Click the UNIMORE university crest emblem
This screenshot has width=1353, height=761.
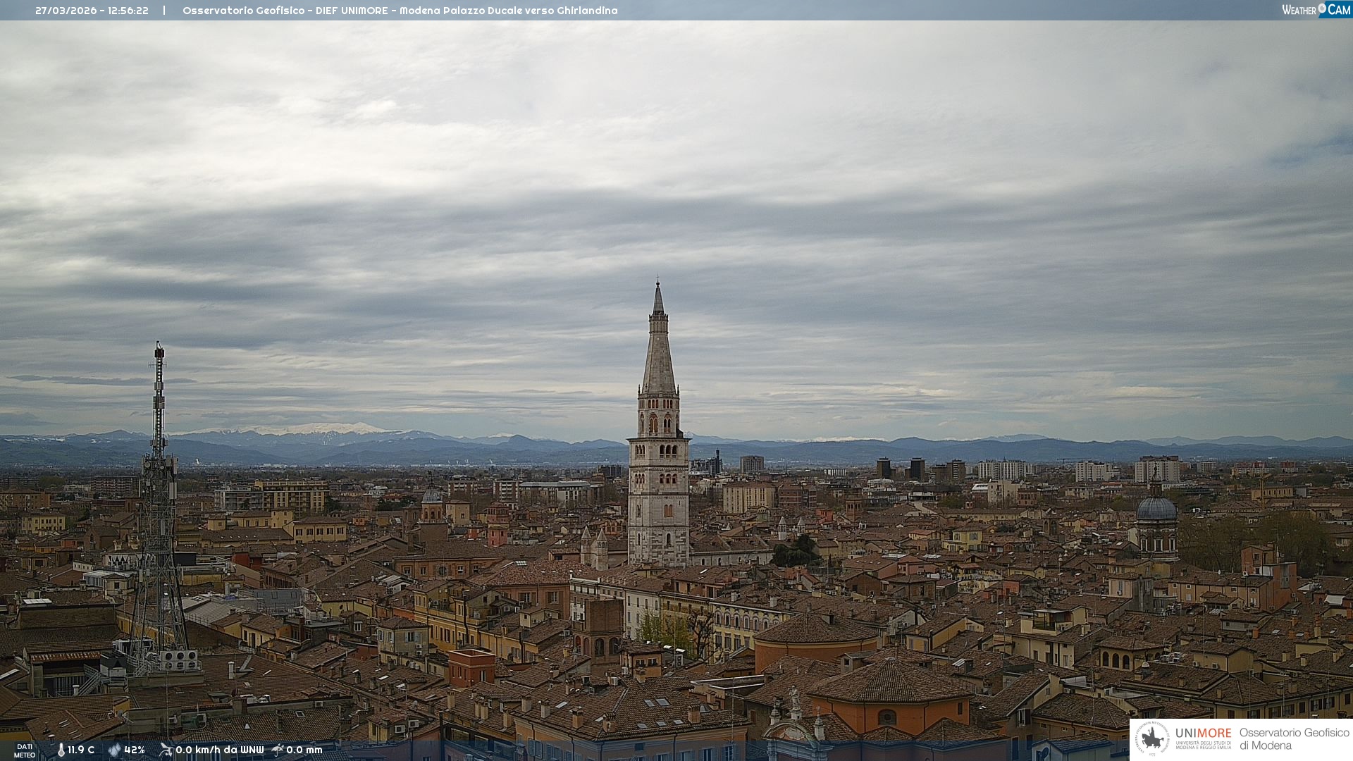click(1152, 738)
